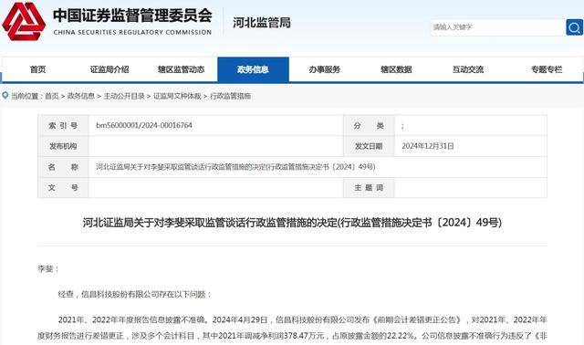
Task: Click the main article heading about 李斐
Action: [x=292, y=223]
